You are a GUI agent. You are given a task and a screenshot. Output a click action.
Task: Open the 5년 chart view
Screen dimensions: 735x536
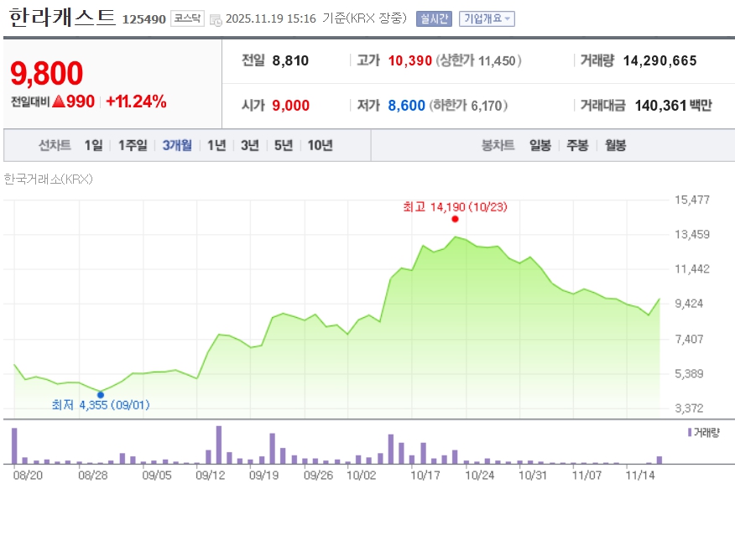(x=284, y=145)
